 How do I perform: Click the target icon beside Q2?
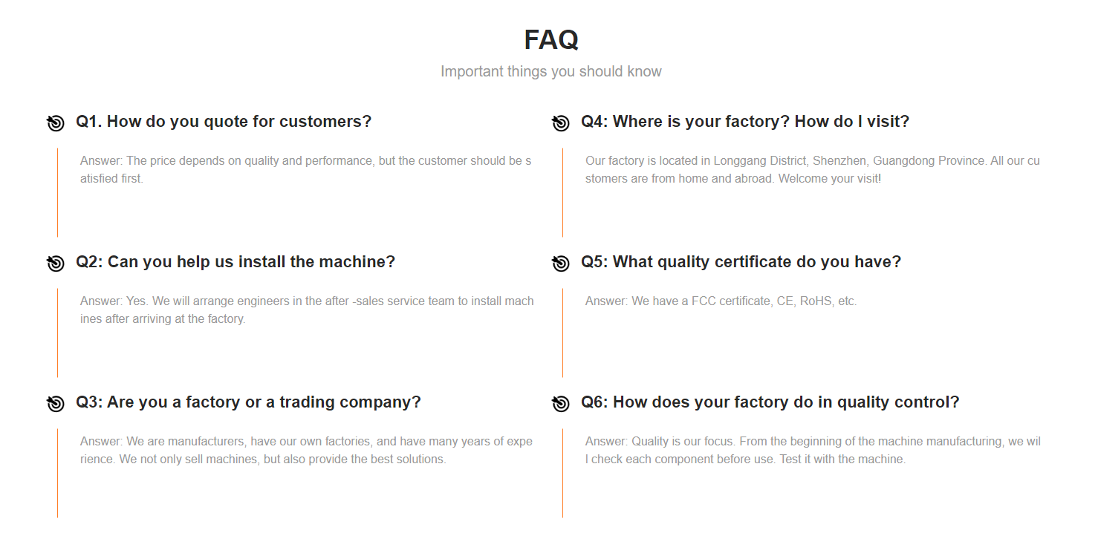tap(55, 264)
